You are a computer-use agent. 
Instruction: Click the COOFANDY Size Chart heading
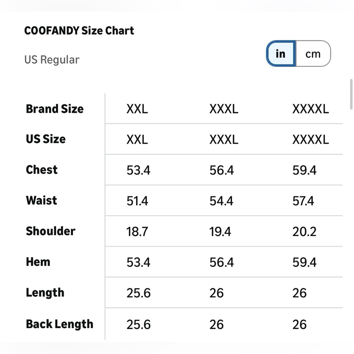(79, 30)
